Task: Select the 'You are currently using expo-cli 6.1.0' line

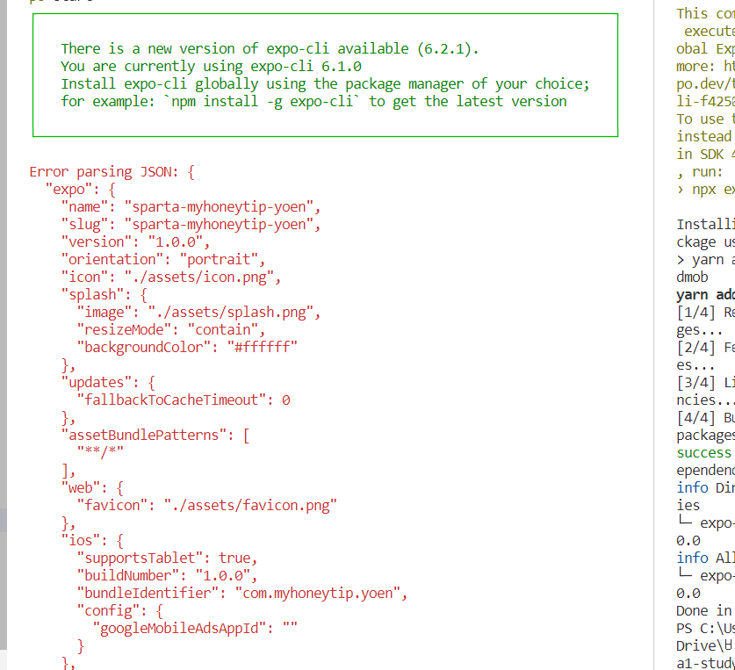Action: [x=211, y=66]
